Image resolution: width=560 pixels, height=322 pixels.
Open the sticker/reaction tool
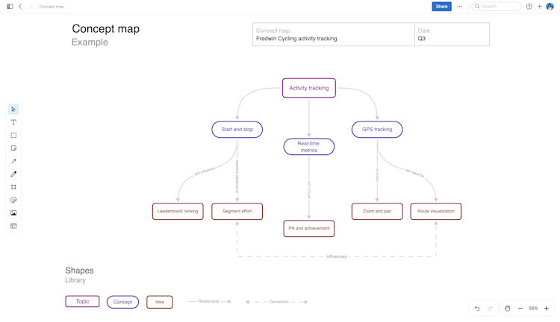coord(13,200)
